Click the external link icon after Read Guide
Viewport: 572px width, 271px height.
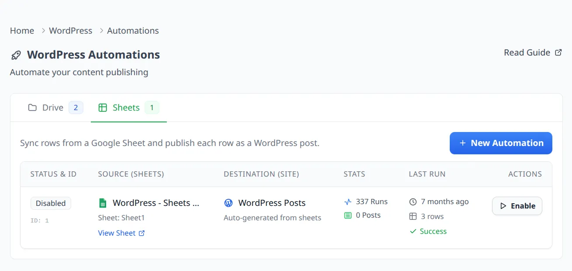point(558,52)
